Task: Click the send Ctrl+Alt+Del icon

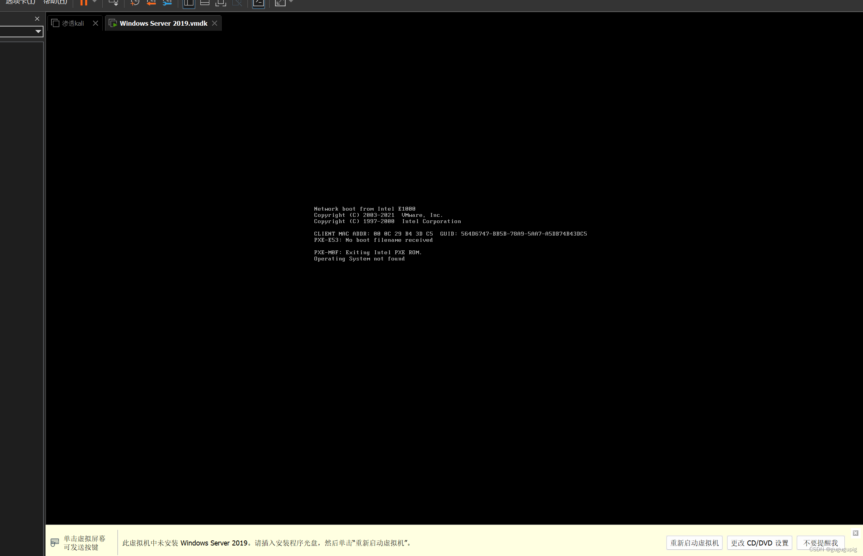Action: click(114, 2)
